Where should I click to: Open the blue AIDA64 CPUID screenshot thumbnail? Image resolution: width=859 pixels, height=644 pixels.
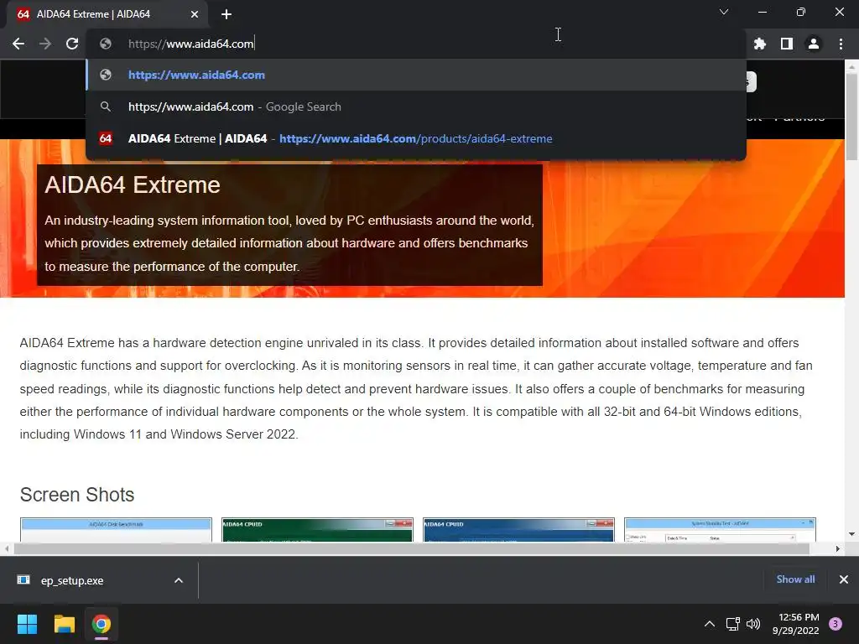518,530
